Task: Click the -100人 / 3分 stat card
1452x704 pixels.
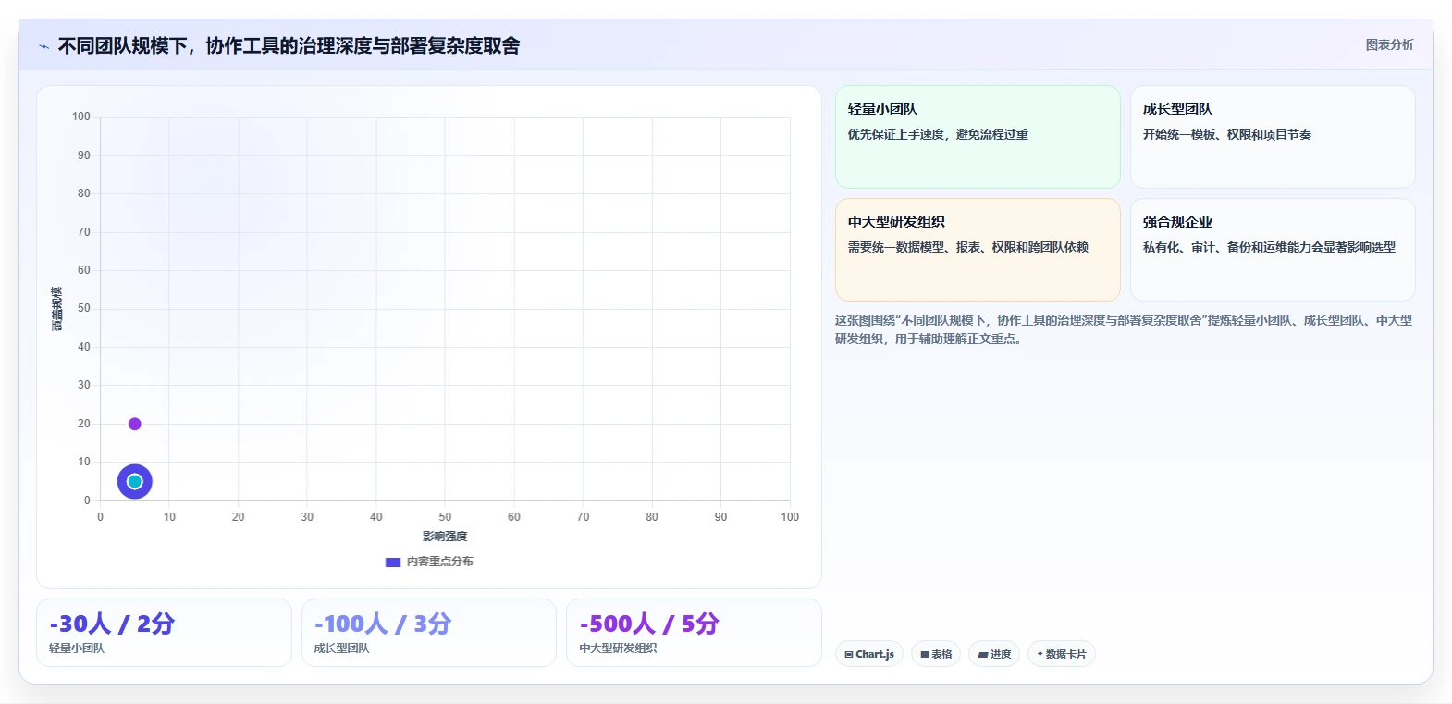Action: [x=429, y=633]
